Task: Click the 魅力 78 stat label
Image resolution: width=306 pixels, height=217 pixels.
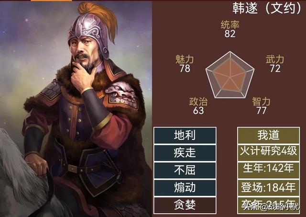Action: [185, 64]
